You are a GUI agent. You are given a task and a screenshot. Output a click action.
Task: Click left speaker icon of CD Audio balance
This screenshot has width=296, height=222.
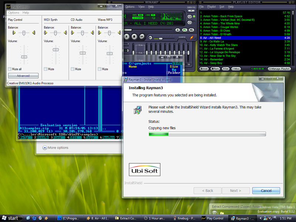point(73,33)
